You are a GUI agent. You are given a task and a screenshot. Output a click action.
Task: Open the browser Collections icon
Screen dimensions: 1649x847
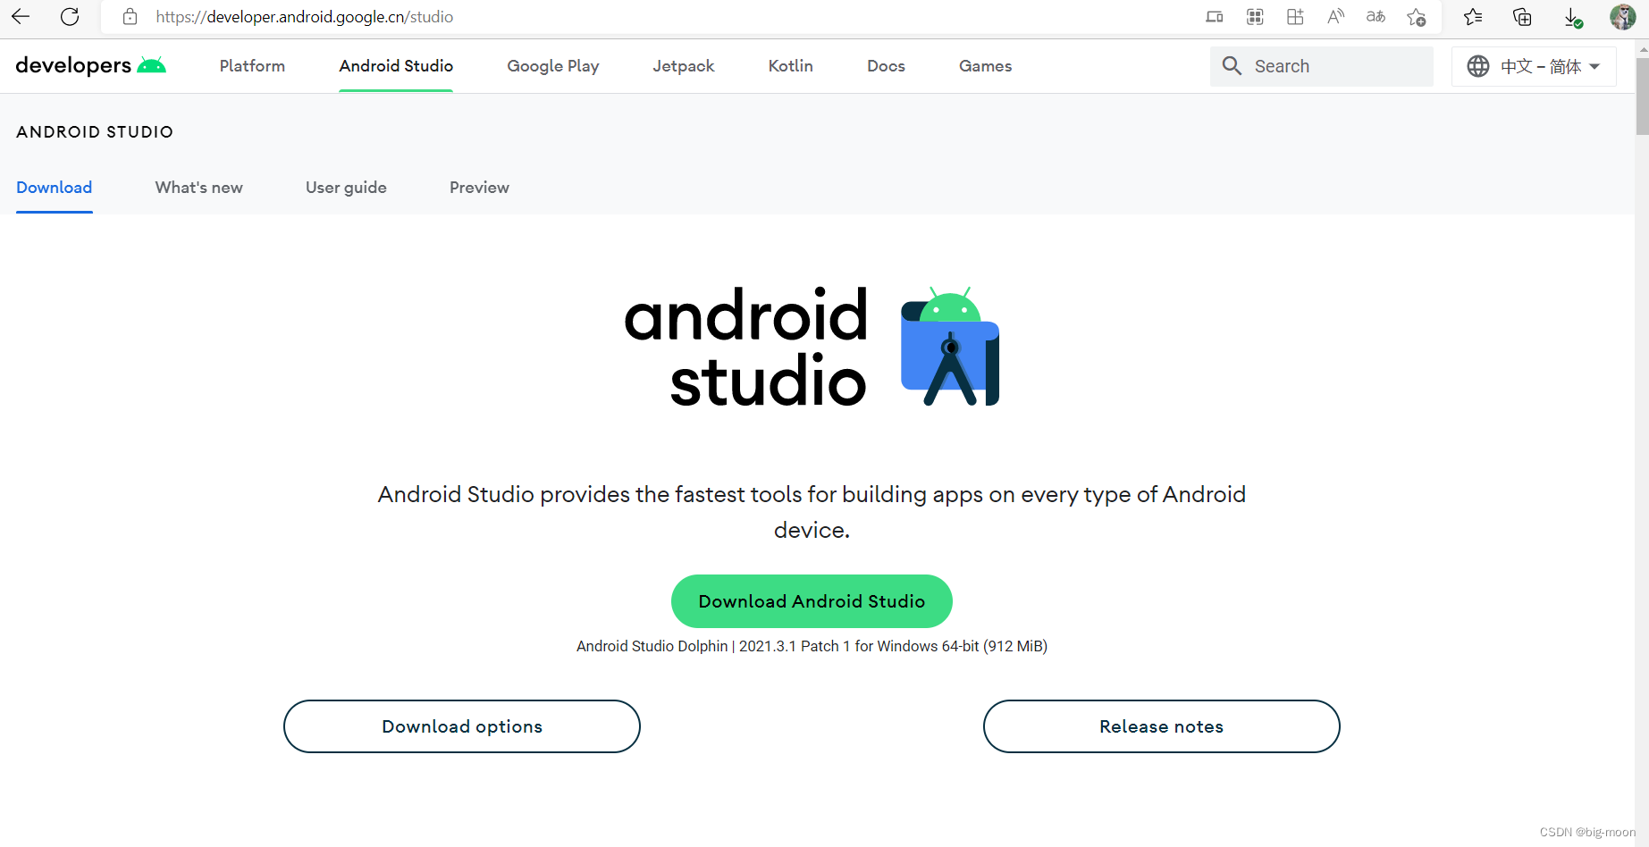[x=1522, y=16]
